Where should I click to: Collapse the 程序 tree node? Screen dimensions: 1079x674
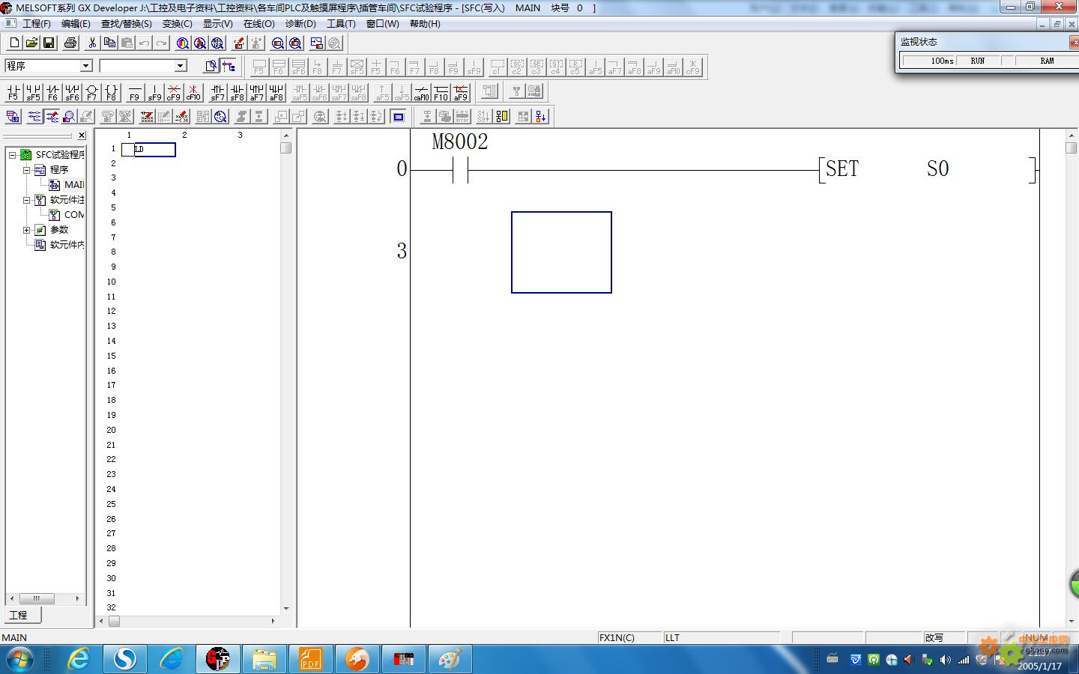(x=26, y=170)
